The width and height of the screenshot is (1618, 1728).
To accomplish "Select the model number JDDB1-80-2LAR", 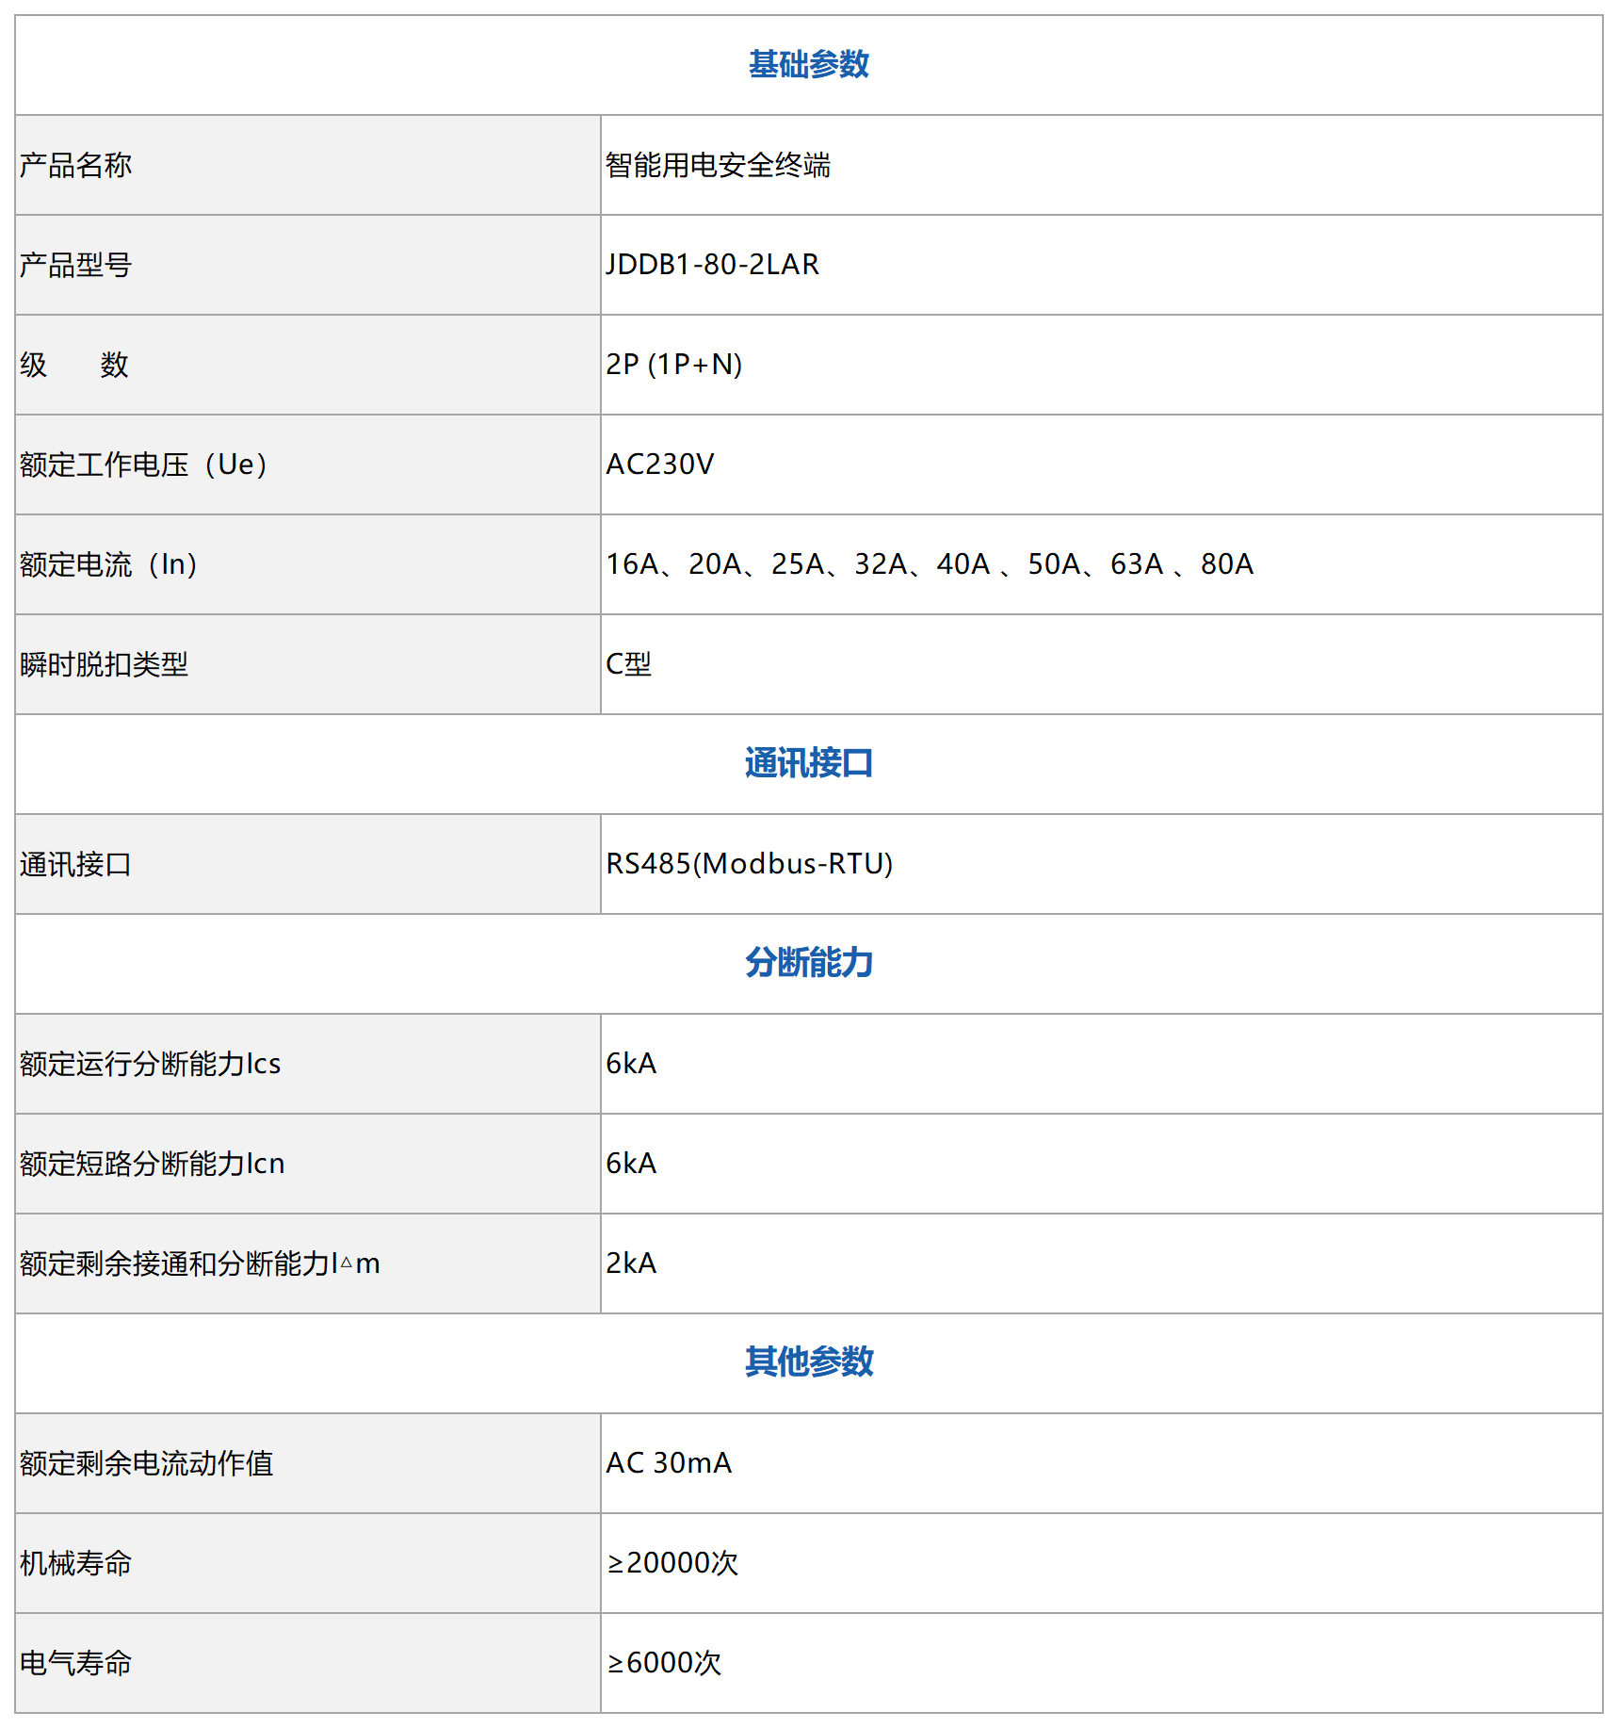I will click(x=712, y=265).
